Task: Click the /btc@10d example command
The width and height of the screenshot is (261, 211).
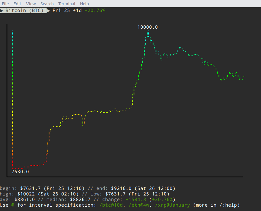Action: click(x=111, y=205)
